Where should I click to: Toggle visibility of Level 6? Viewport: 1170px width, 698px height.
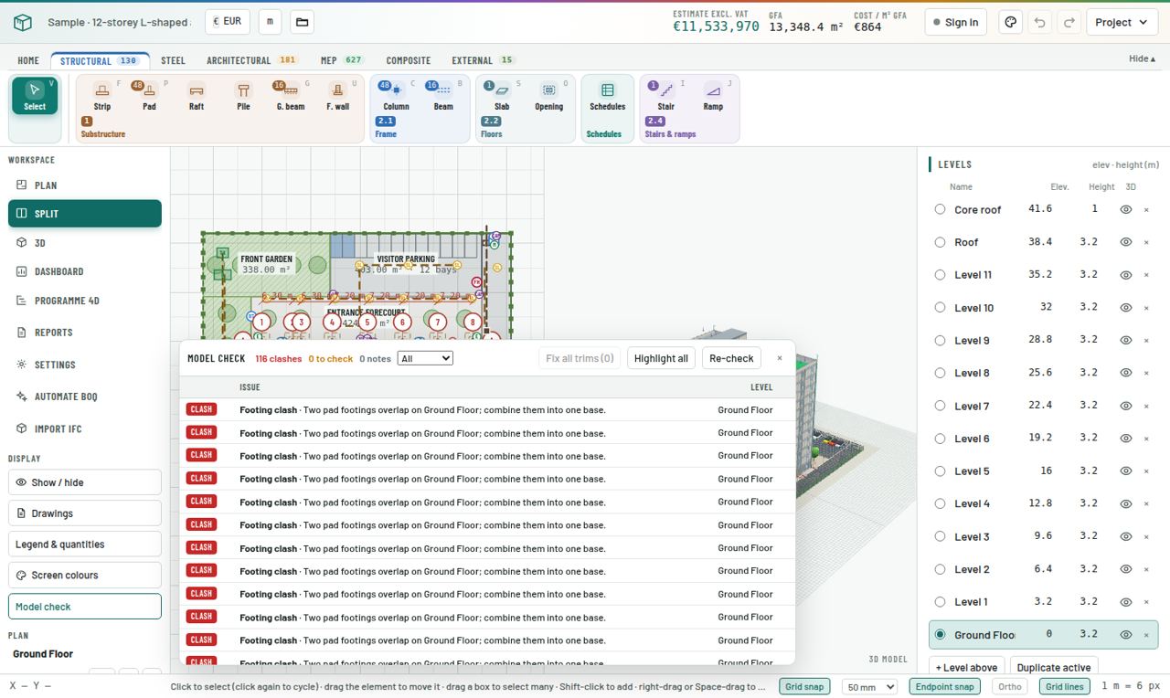(1126, 439)
